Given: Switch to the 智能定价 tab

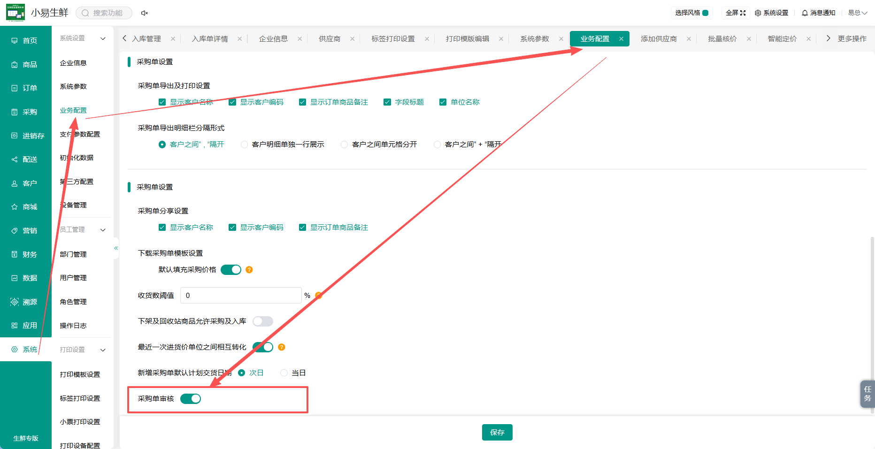Looking at the screenshot, I should click(x=782, y=39).
